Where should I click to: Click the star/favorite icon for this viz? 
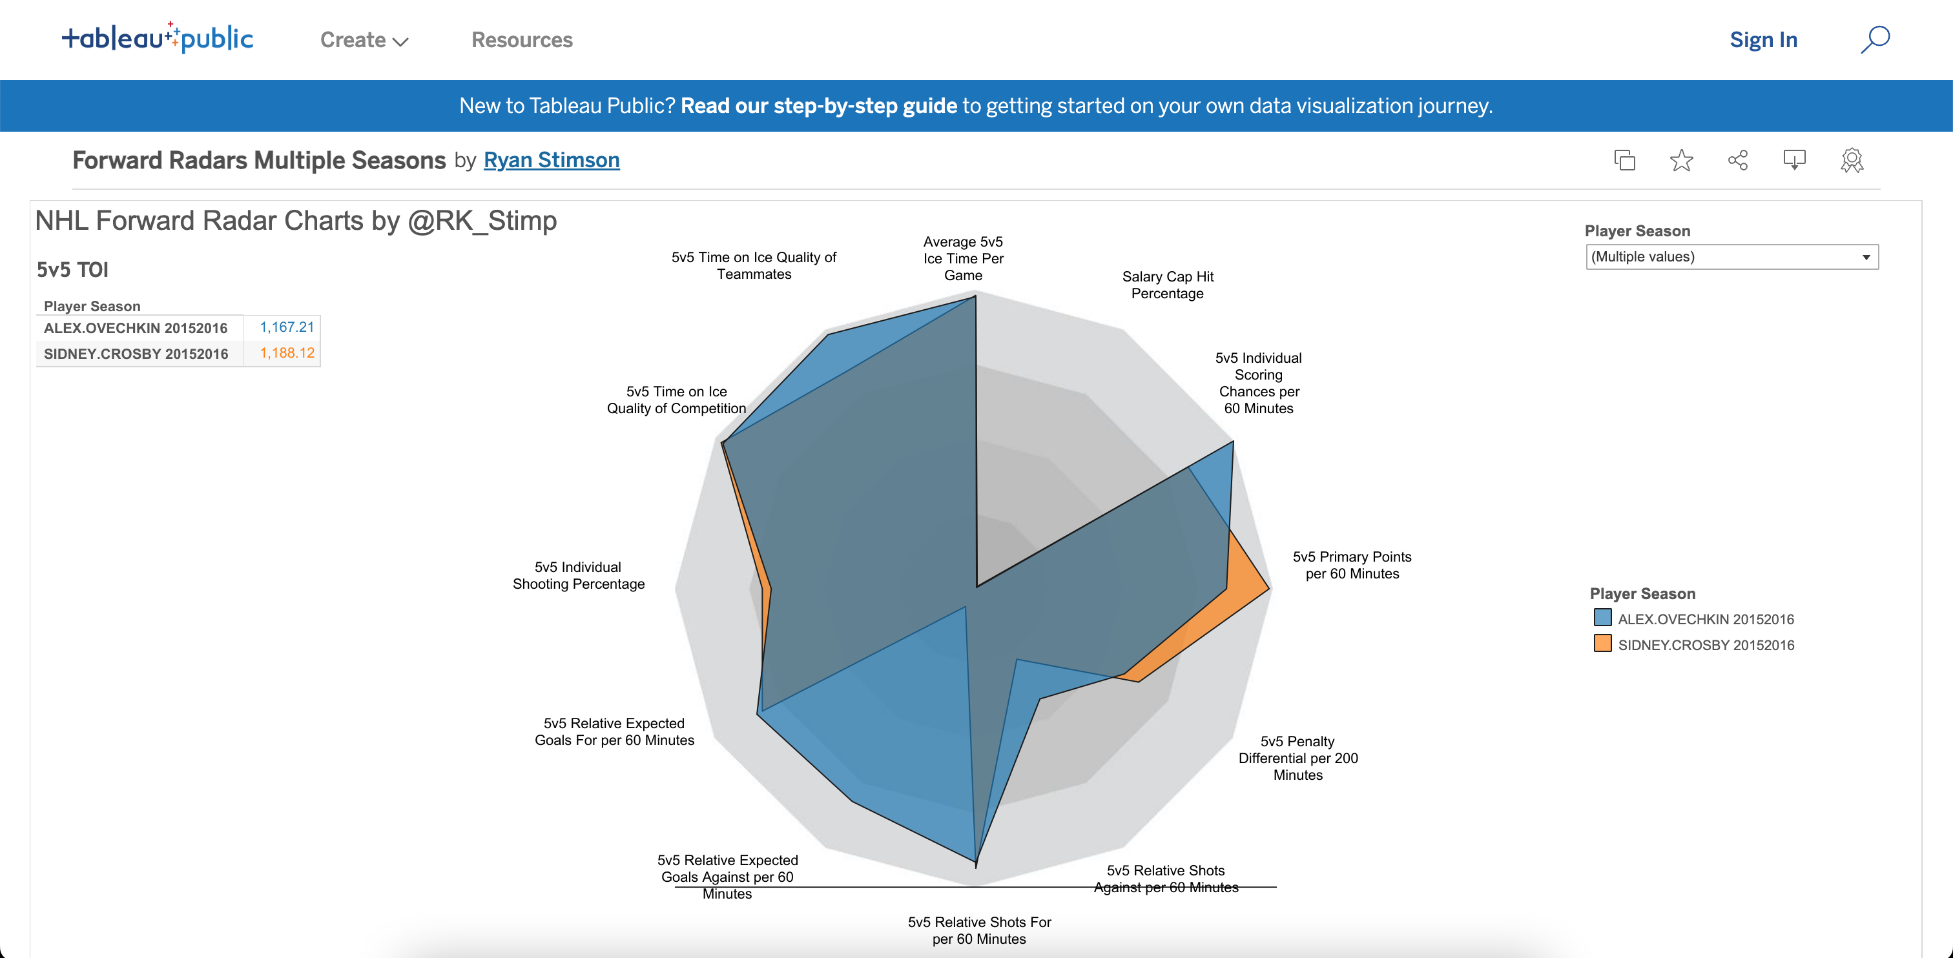(1683, 161)
